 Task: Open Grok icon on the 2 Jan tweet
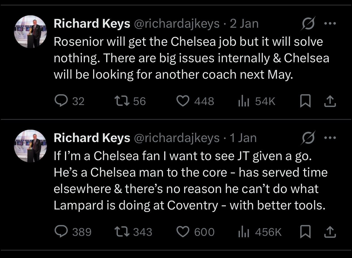308,24
